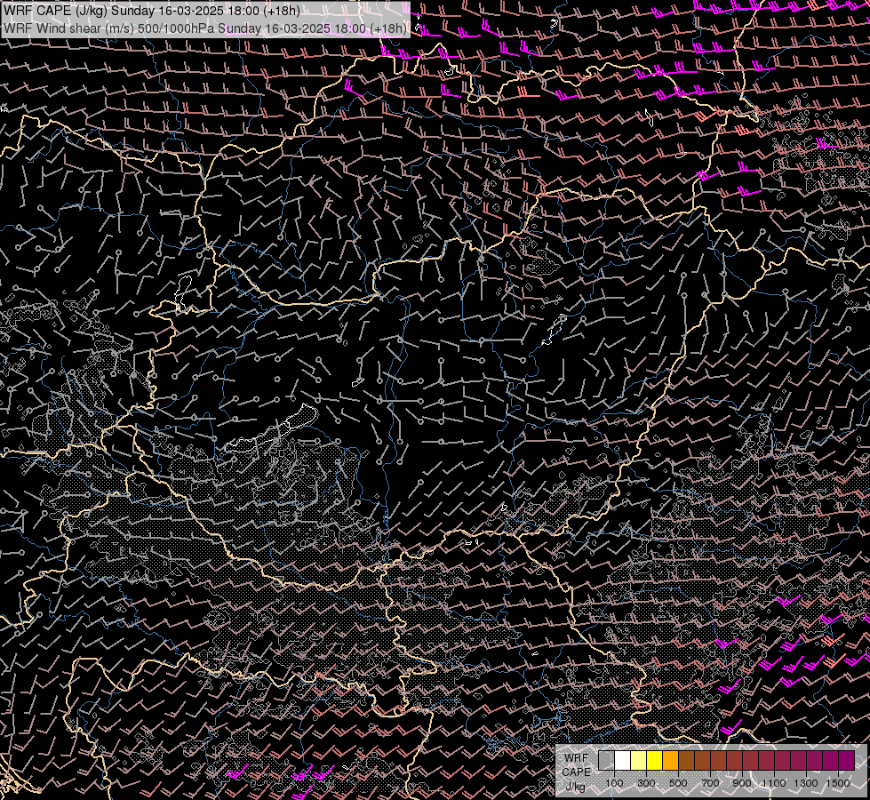Click the 'WRF Wind shear (m/s) 500/1000hPa' title line
The width and height of the screenshot is (870, 800).
205,28
